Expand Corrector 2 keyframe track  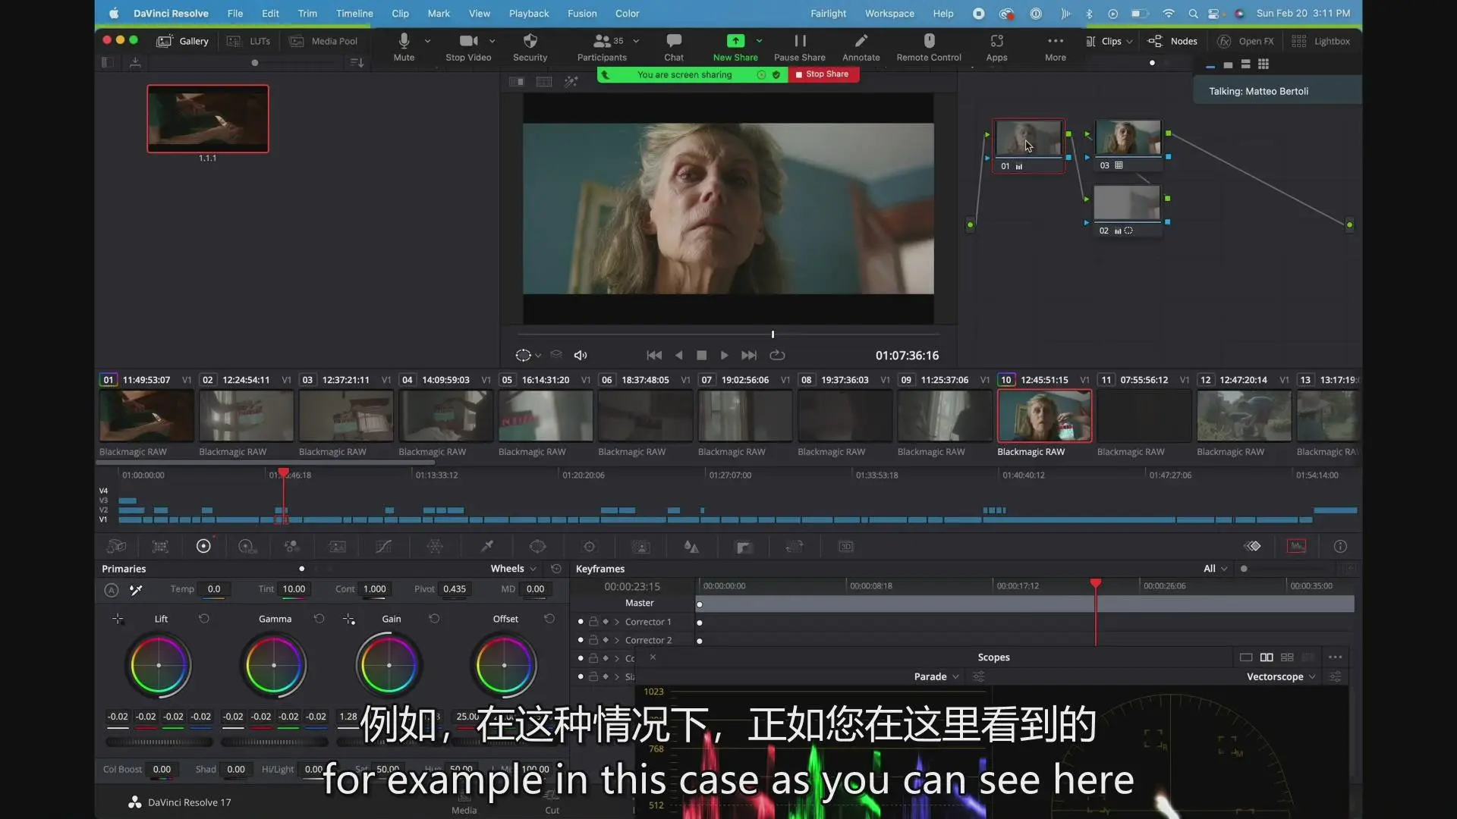point(617,640)
